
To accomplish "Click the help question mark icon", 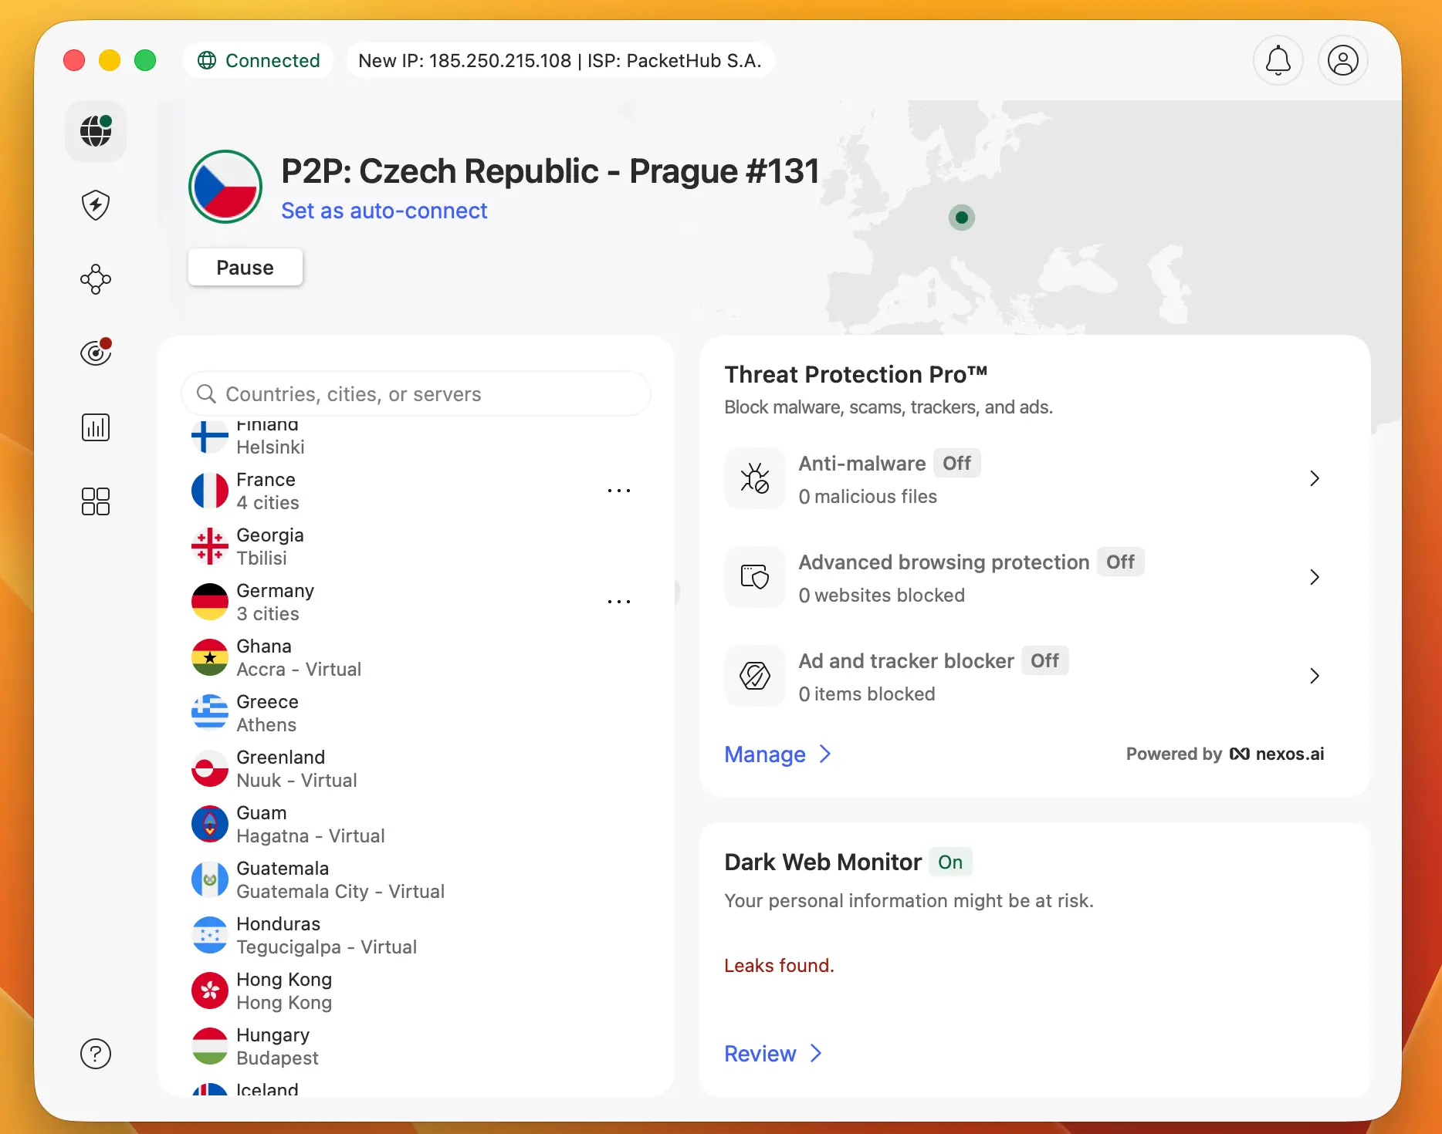I will click(x=96, y=1054).
